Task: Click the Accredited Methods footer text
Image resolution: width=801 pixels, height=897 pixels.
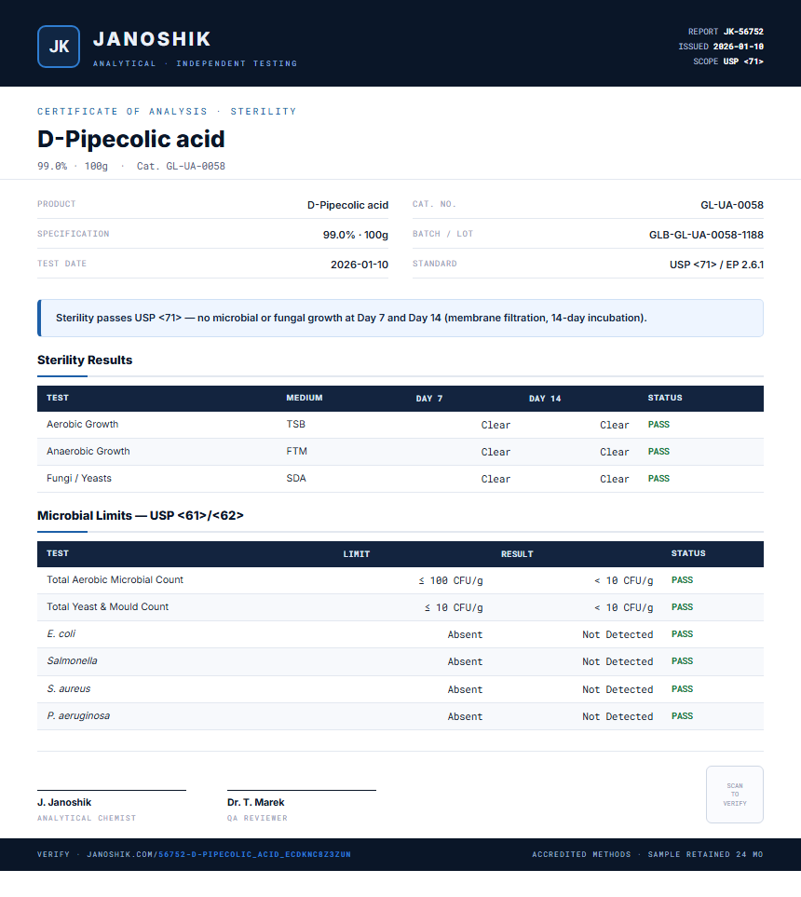Action: [x=581, y=854]
